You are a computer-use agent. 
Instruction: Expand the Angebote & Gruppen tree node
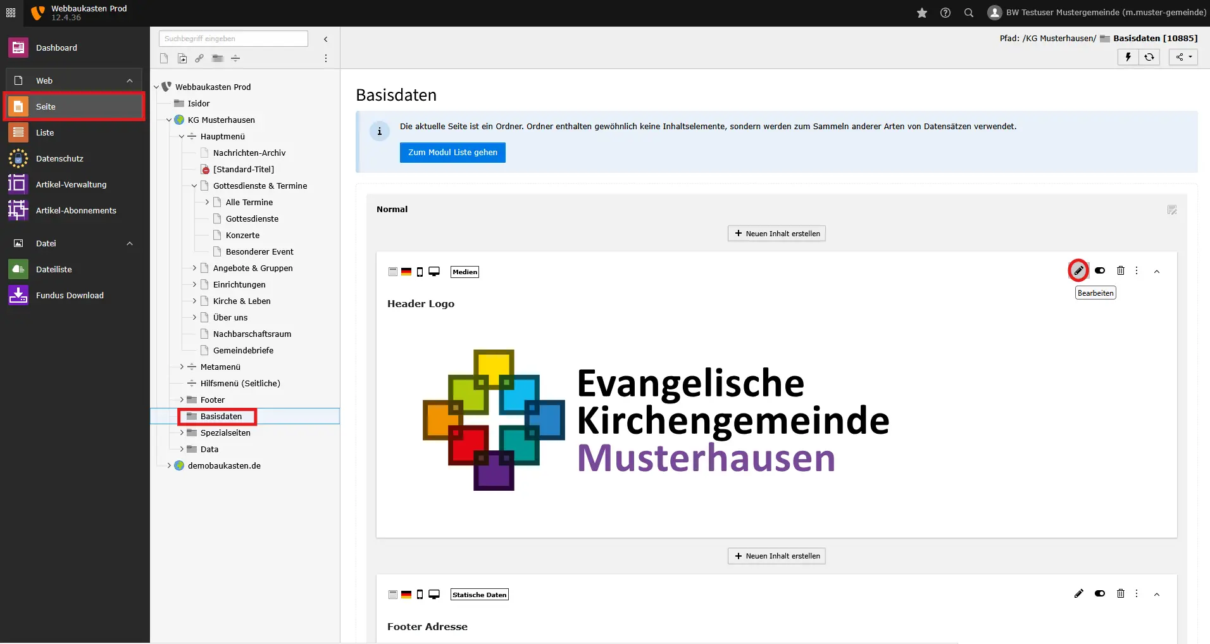tap(194, 268)
